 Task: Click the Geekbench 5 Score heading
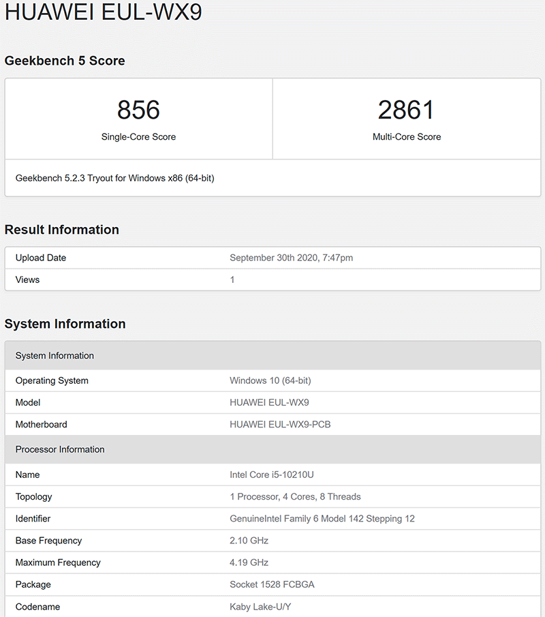[65, 61]
